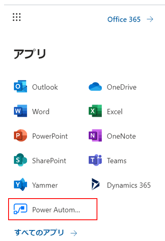Open the すべてのアプリ link
The height and width of the screenshot is (241, 165).
39,232
